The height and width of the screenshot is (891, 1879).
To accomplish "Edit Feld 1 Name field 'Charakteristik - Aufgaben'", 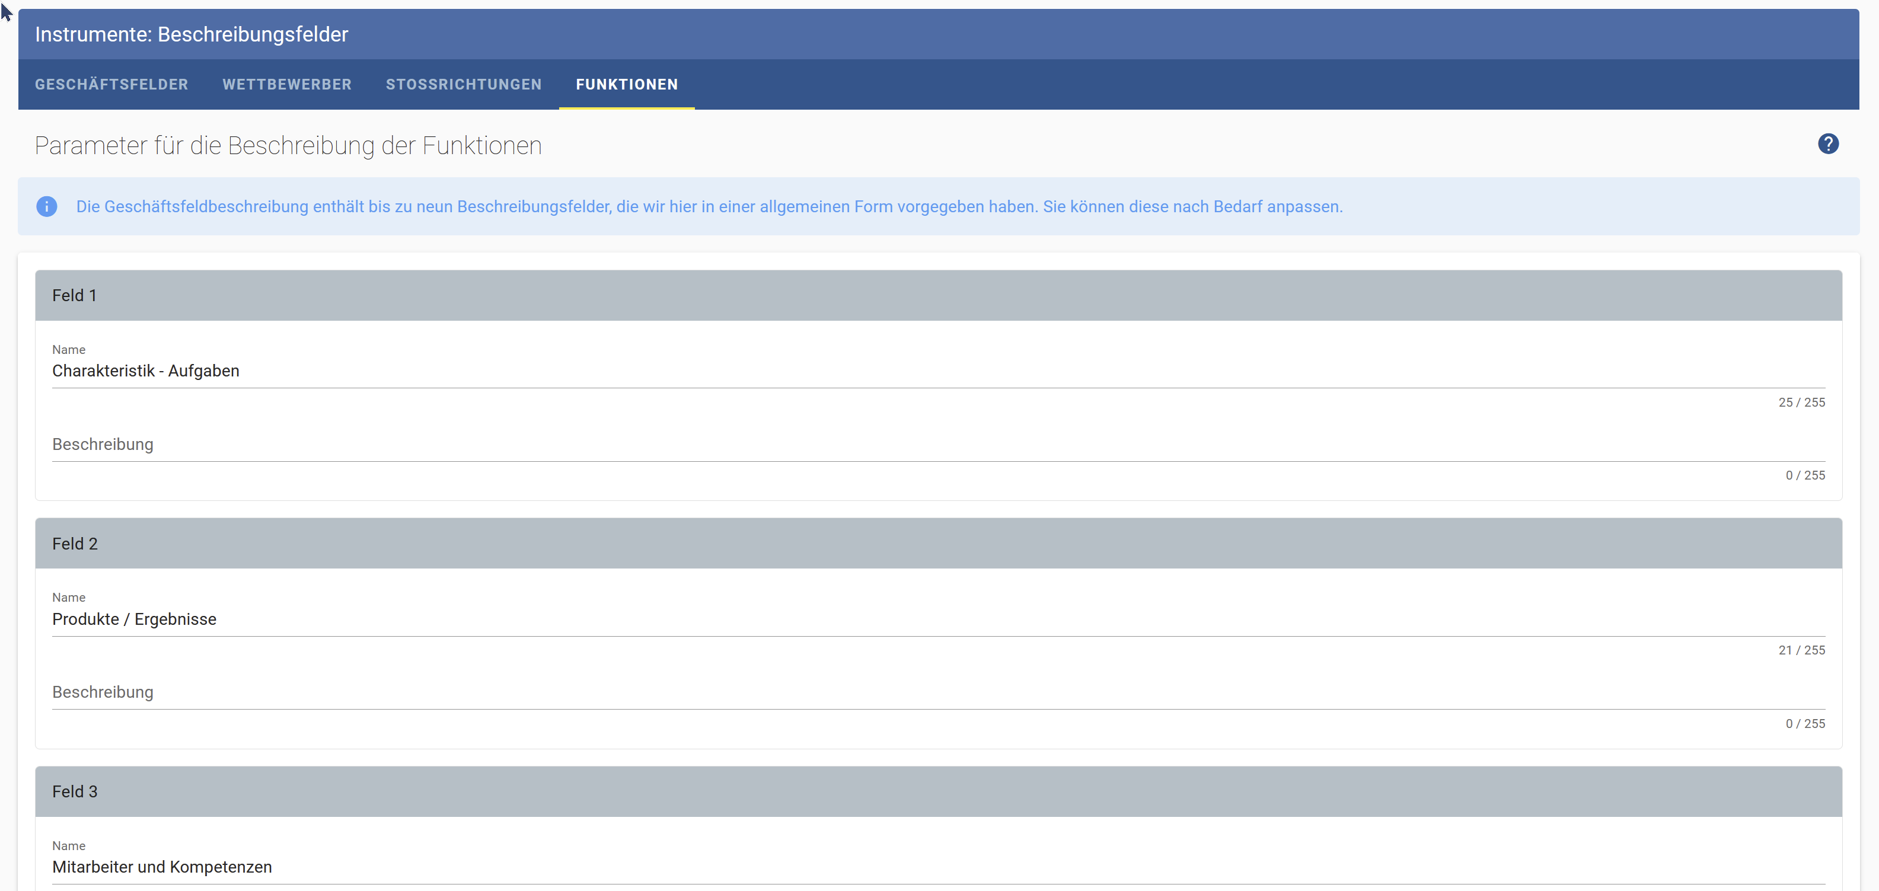I will 939,371.
